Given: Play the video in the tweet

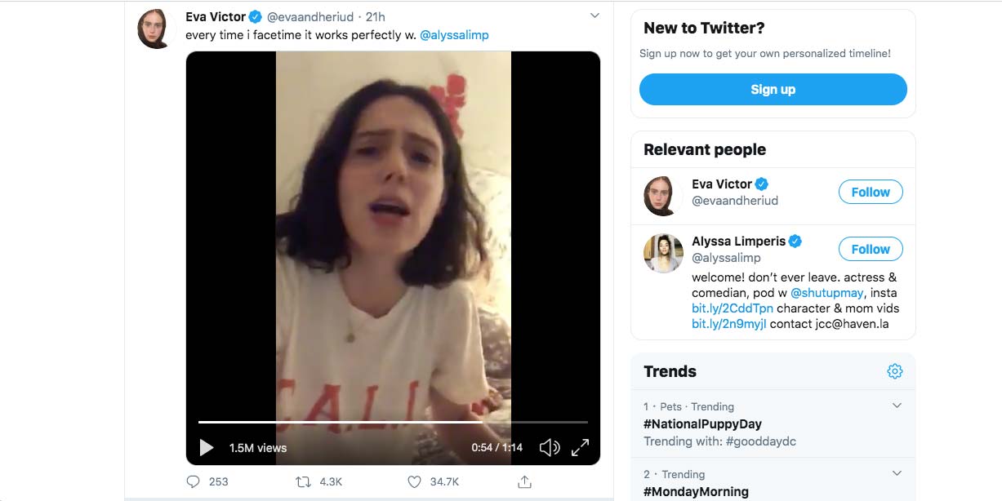Looking at the screenshot, I should click(207, 448).
